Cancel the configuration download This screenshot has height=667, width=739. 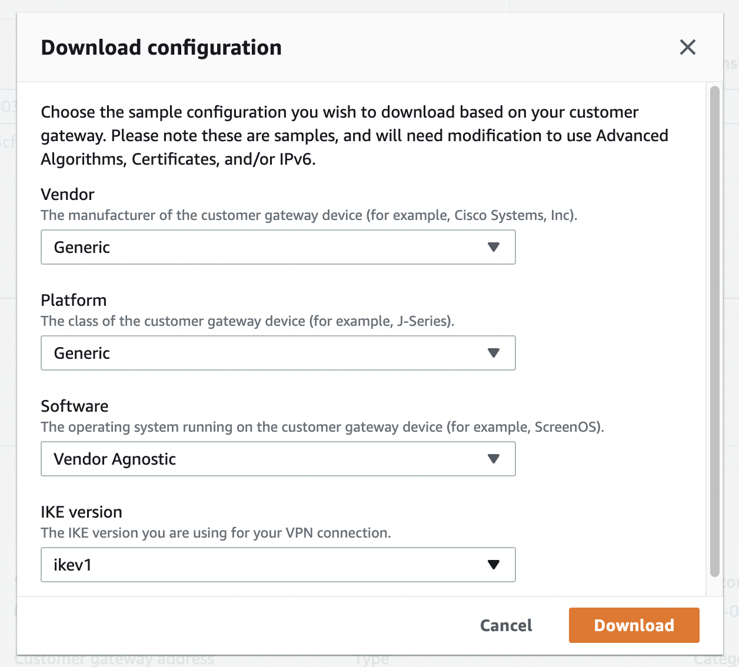tap(506, 625)
